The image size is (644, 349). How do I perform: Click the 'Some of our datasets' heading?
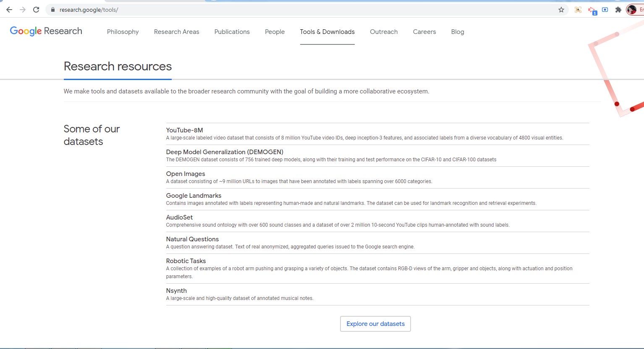(92, 135)
